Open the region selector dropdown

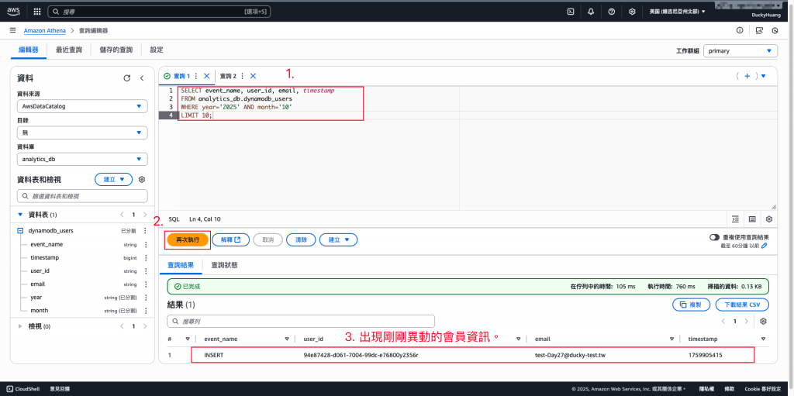coord(678,12)
